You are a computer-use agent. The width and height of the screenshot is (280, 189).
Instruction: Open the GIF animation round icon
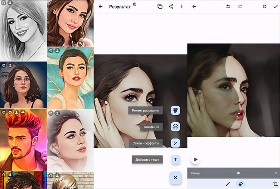175,127
